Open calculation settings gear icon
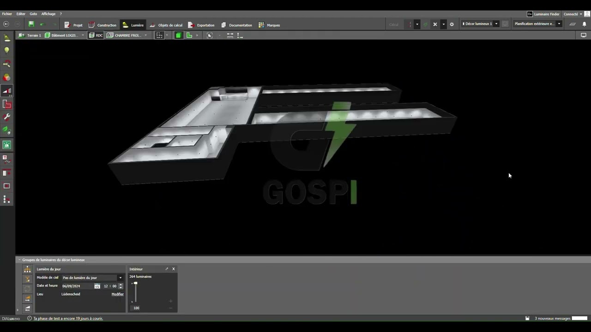This screenshot has width=591, height=332. click(x=452, y=24)
